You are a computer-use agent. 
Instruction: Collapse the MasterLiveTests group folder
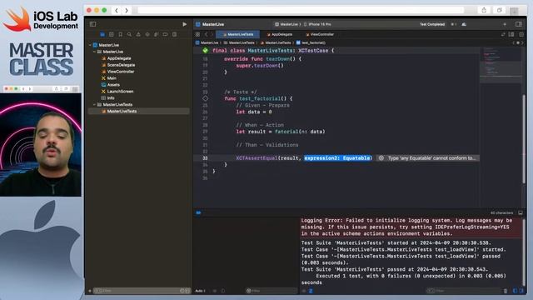click(x=94, y=104)
